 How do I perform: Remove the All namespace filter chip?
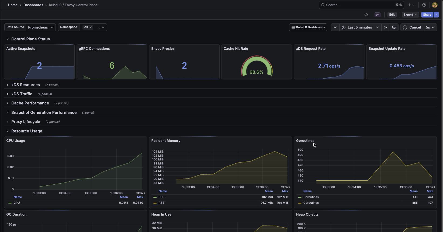point(91,27)
